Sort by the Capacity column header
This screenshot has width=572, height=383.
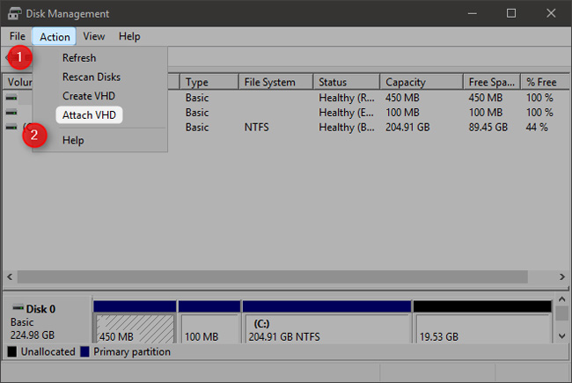coord(405,82)
